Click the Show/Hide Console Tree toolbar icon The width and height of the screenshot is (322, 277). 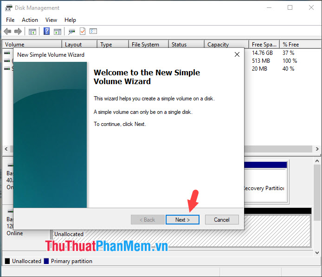click(x=32, y=32)
